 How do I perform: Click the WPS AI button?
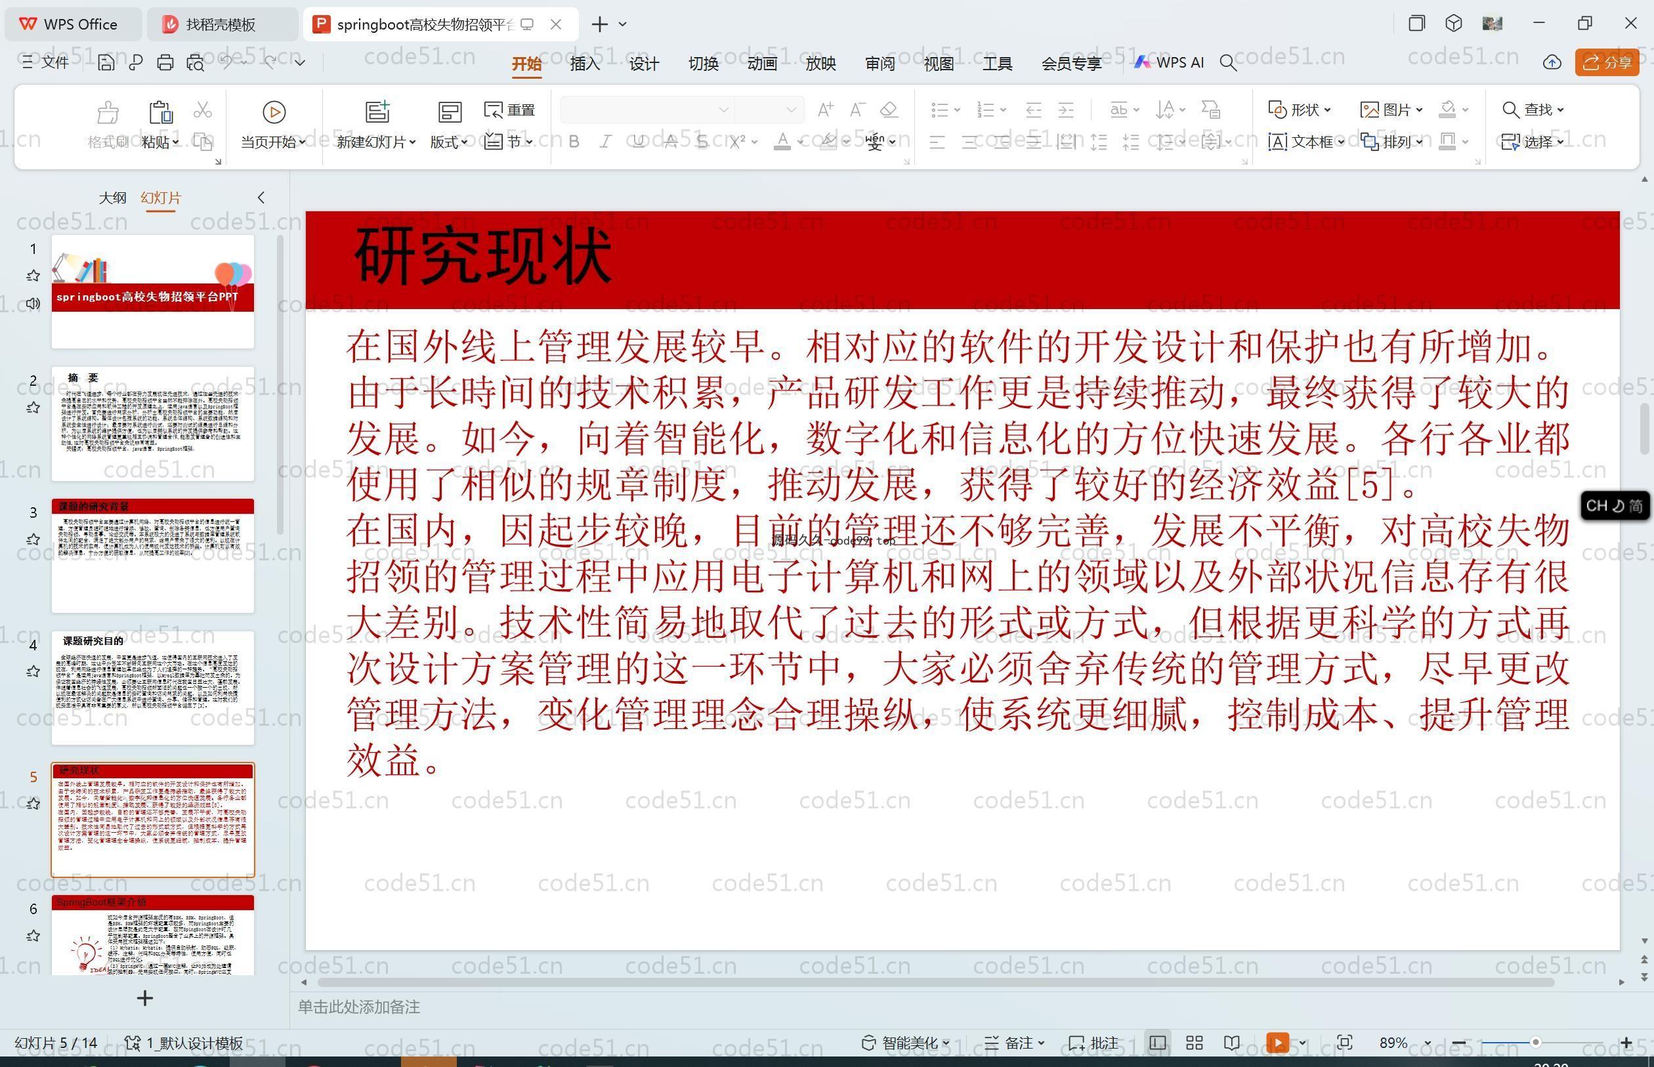coord(1169,62)
